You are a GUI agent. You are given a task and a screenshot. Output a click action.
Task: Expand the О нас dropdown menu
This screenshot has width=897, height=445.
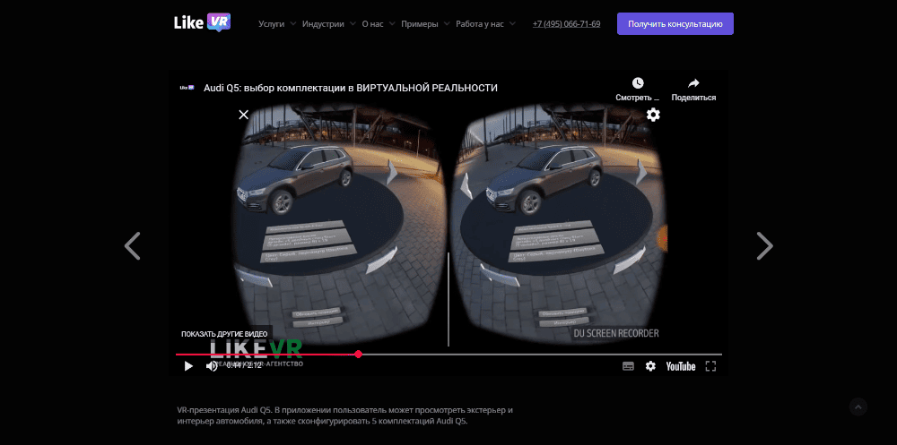[x=379, y=24]
